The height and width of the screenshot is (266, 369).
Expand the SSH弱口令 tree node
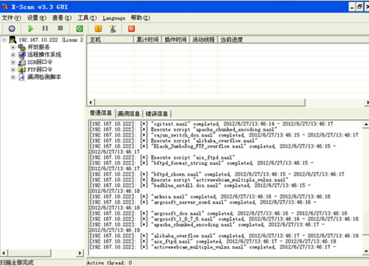coord(13,62)
